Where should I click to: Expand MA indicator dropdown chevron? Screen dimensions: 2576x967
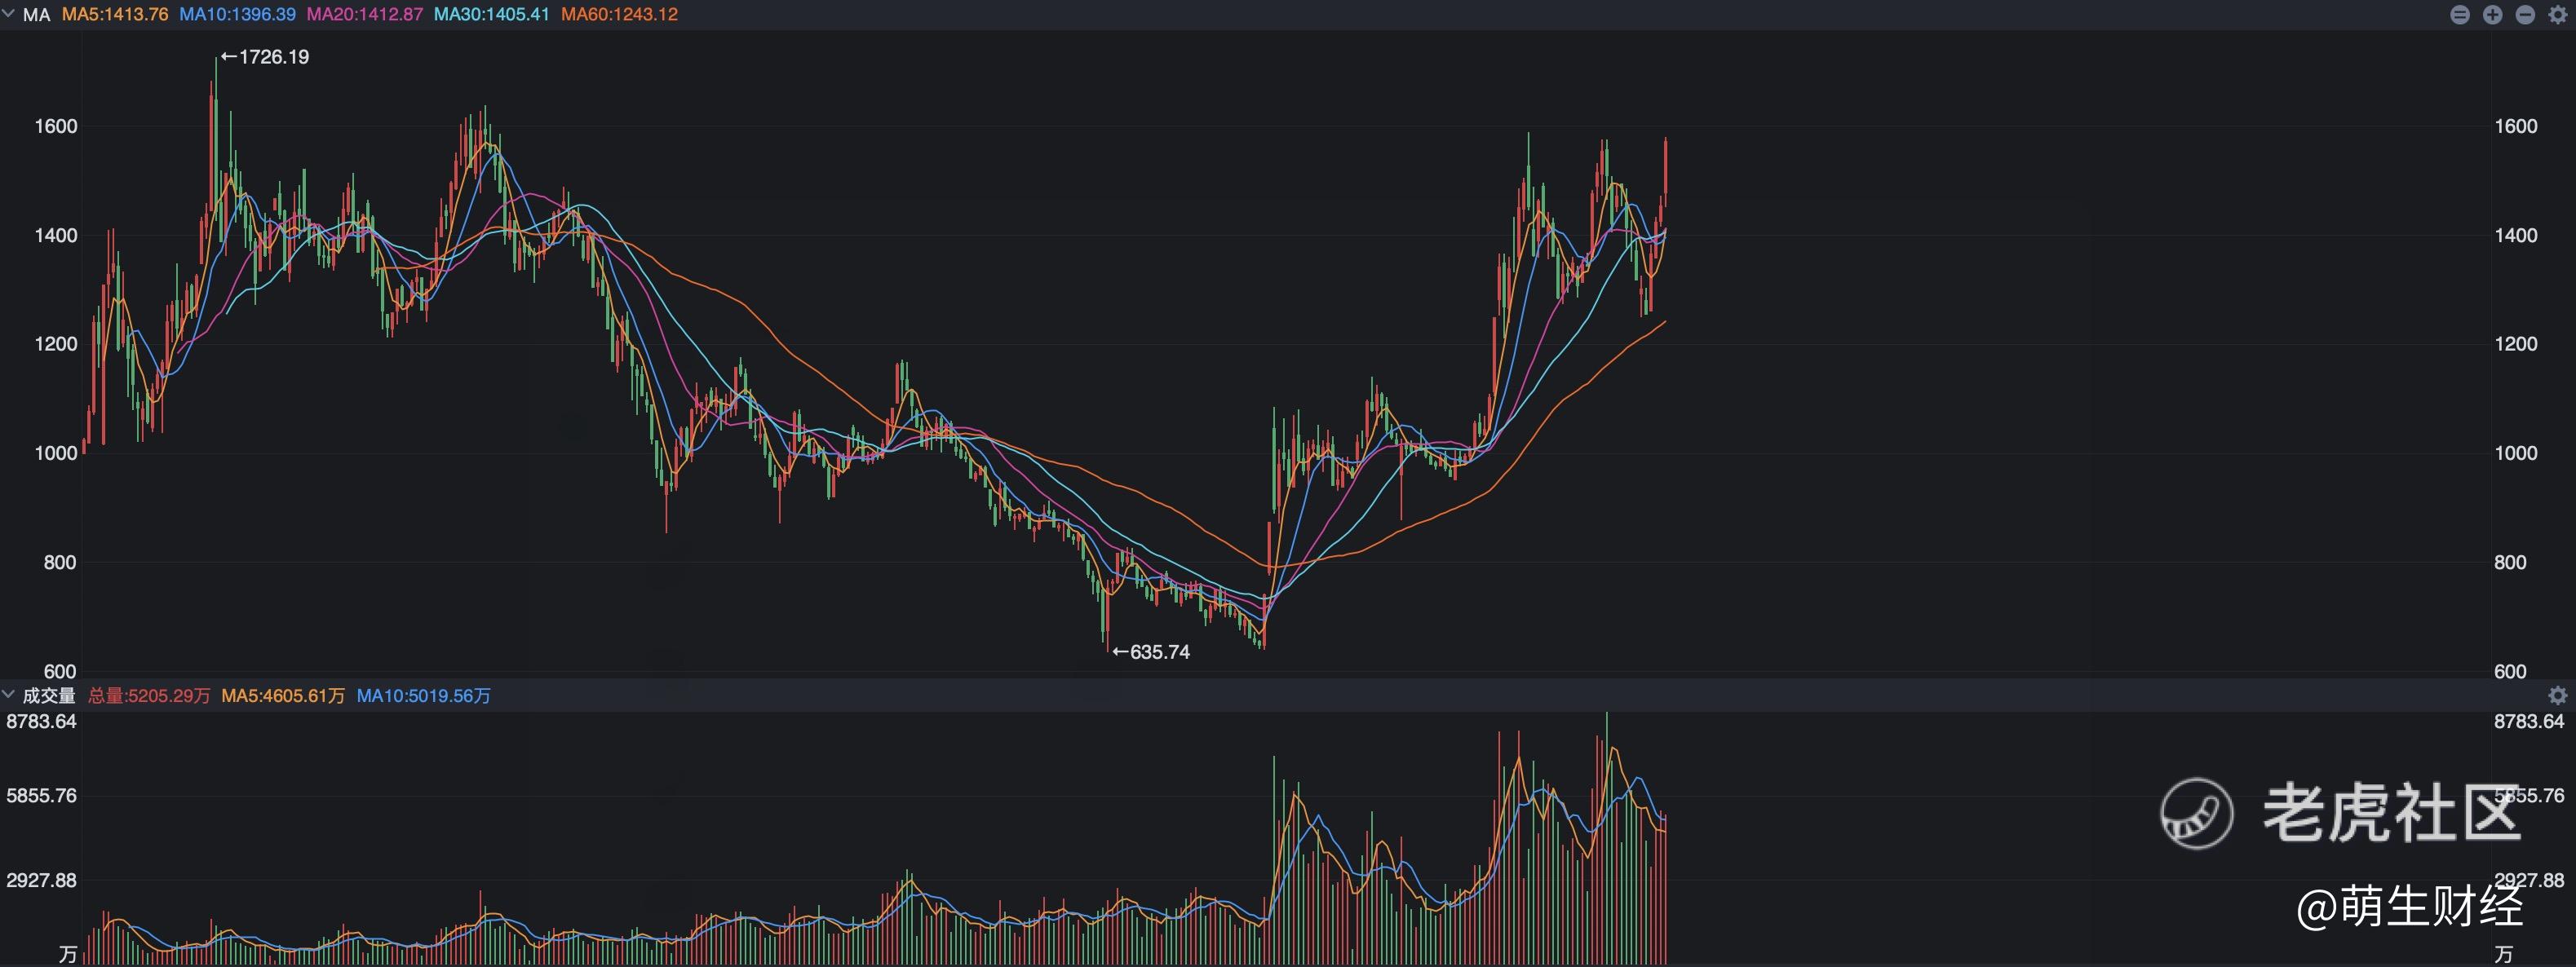(9, 14)
